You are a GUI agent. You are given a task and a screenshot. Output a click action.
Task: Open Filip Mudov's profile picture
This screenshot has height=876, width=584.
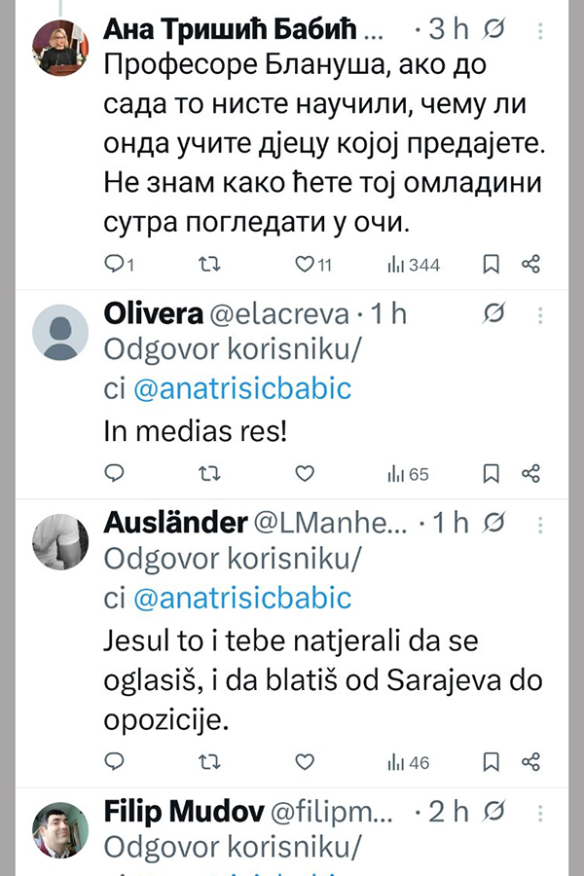tap(61, 829)
